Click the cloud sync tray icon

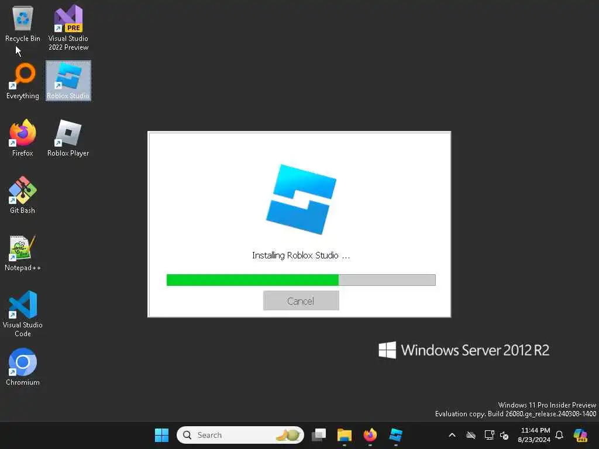[x=471, y=435]
